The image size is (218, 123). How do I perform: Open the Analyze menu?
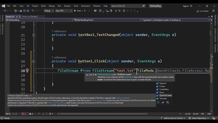[x=67, y=6]
